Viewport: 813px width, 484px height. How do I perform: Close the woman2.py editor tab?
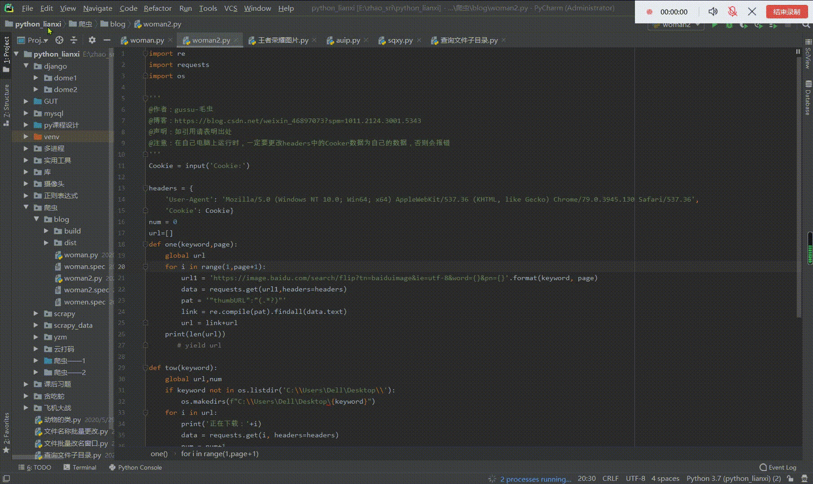tap(236, 40)
